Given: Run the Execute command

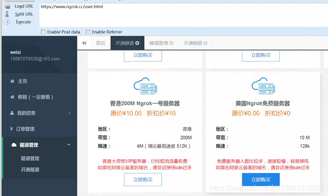Looking at the screenshot, I should [x=23, y=22].
